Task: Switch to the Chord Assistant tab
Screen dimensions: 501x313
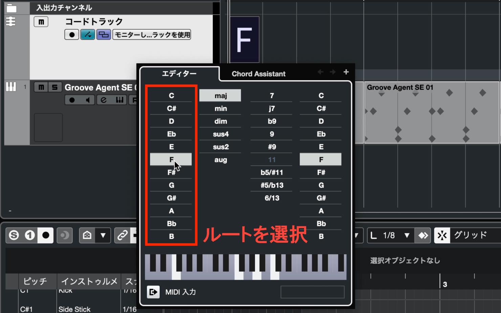Action: click(x=258, y=74)
